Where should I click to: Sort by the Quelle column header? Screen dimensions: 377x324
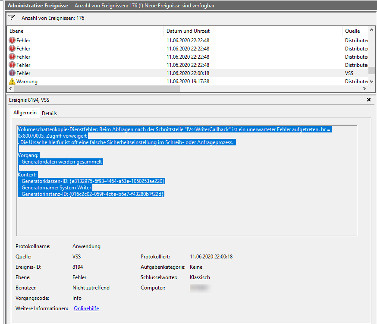pyautogui.click(x=355, y=31)
